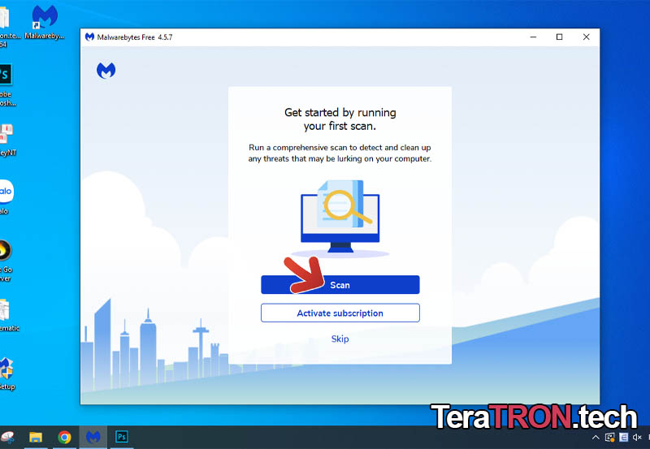Open the Setup desktop shortcut icon
This screenshot has width=650, height=449.
pyautogui.click(x=6, y=373)
